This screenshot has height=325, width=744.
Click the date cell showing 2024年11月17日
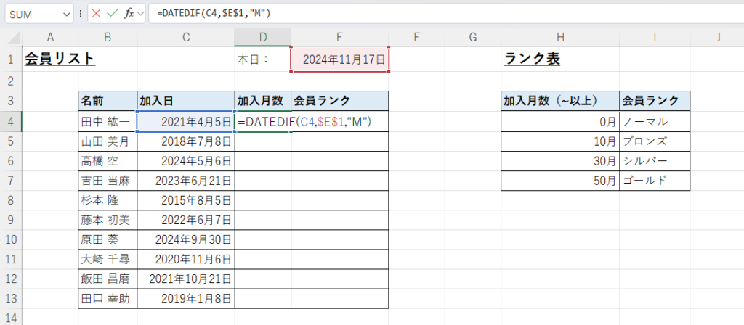coord(340,59)
